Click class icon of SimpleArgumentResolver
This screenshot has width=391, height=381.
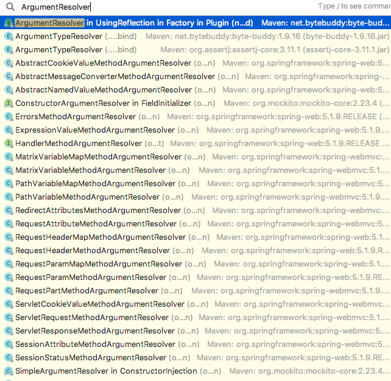click(x=9, y=371)
